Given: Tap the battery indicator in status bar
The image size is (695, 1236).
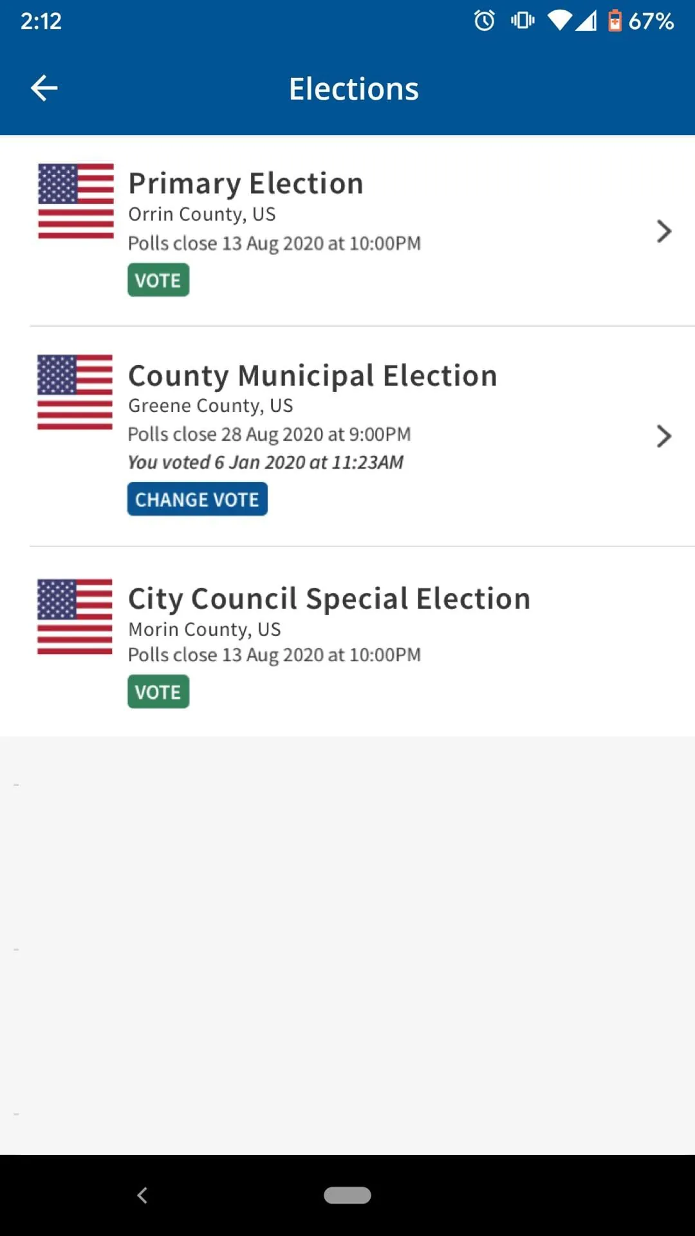Looking at the screenshot, I should coord(615,21).
